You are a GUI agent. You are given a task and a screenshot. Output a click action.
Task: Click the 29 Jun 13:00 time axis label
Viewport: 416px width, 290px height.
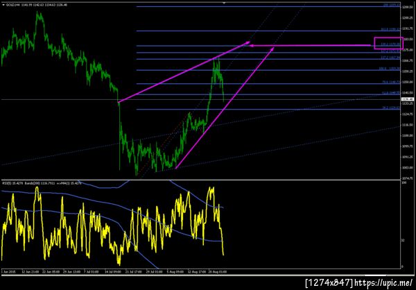(x=71, y=272)
